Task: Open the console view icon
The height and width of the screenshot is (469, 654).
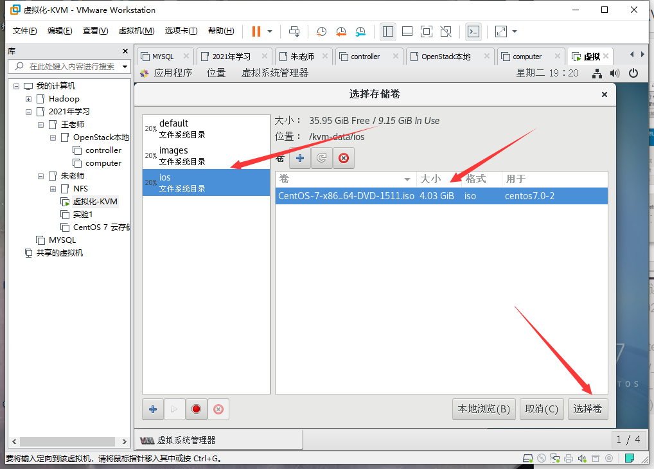Action: (473, 31)
